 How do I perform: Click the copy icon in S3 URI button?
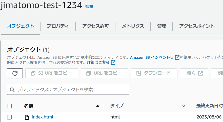click(x=33, y=73)
